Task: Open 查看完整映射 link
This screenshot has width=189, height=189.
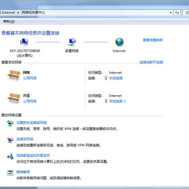Action: 153,40
